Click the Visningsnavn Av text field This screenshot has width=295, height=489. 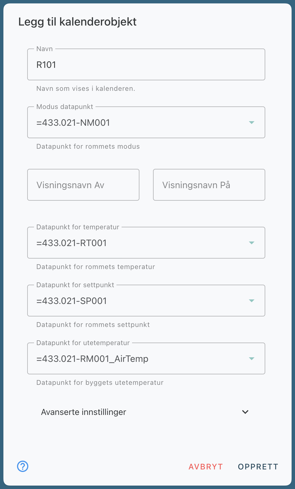(83, 185)
